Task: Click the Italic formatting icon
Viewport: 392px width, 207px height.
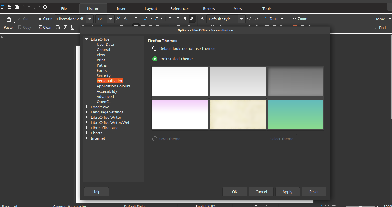Action: (x=65, y=27)
